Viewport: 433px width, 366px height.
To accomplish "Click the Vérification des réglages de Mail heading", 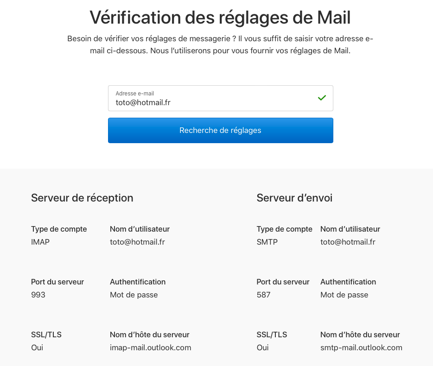I will [x=220, y=18].
